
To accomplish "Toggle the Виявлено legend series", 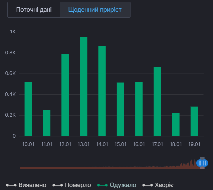I will [32, 185].
